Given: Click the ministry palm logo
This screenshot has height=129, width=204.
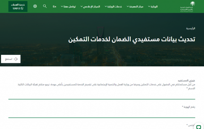Looking at the screenshot, I should (188, 6).
